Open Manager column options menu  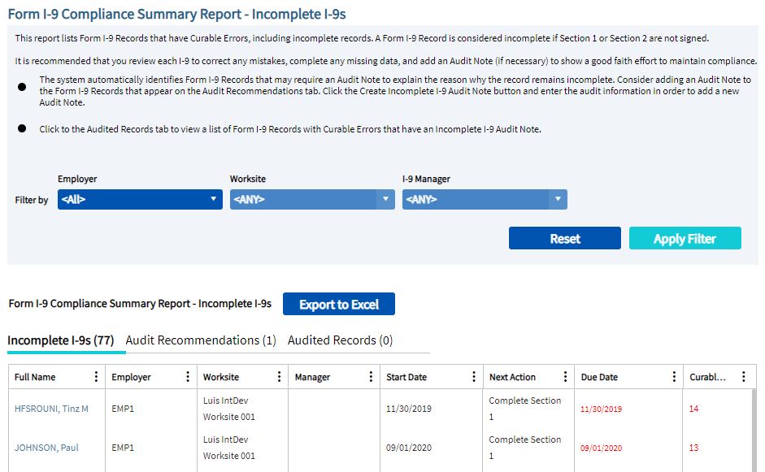click(371, 376)
